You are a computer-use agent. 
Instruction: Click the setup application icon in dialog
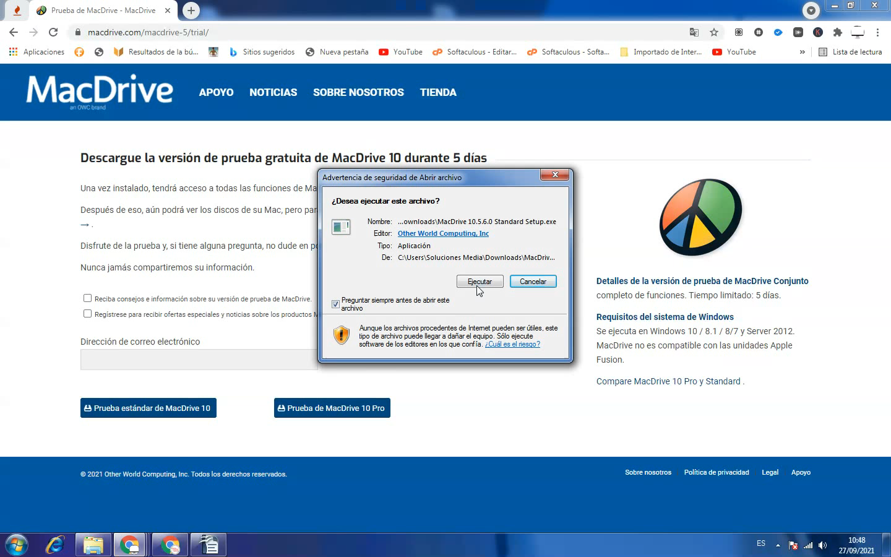(341, 227)
